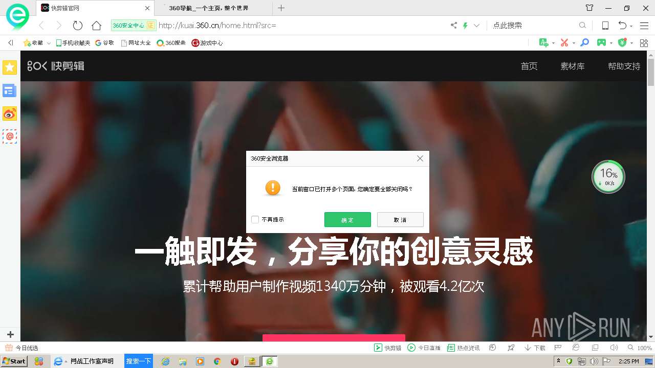Screen dimensions: 655x368
Task: Open 帮助支持 in site navigation
Action: point(624,66)
